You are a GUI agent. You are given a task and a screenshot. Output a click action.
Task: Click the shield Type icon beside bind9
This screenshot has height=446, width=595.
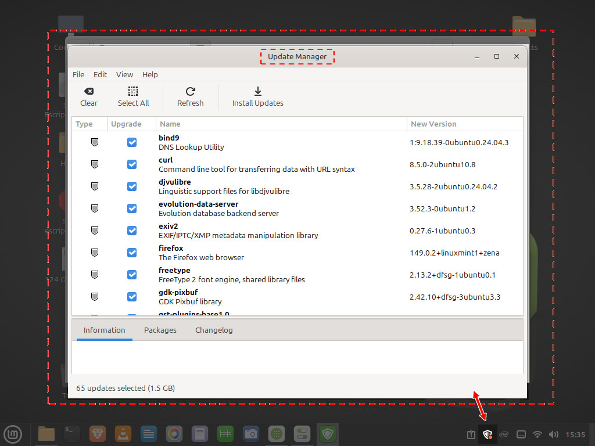(94, 142)
